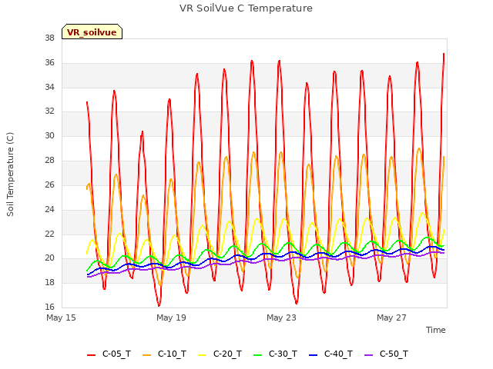
Task: Toggle the C-20_T legend entry
Action: (220, 354)
